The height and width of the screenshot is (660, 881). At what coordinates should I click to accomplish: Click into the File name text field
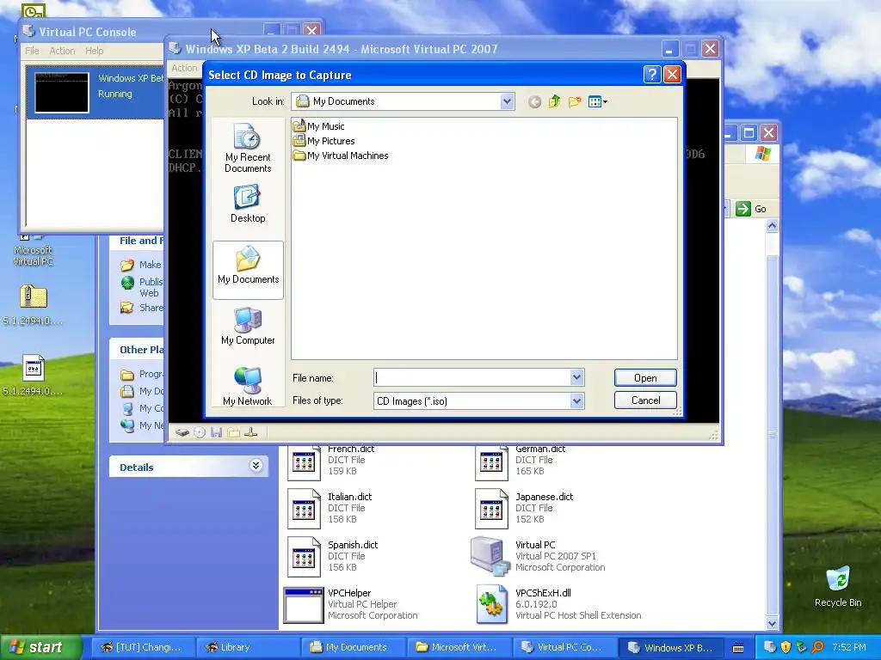pyautogui.click(x=472, y=378)
